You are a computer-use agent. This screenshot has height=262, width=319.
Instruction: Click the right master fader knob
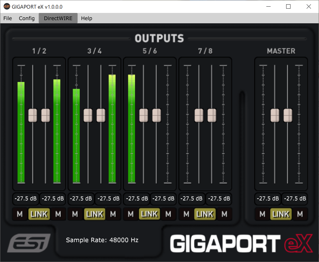coord(288,115)
